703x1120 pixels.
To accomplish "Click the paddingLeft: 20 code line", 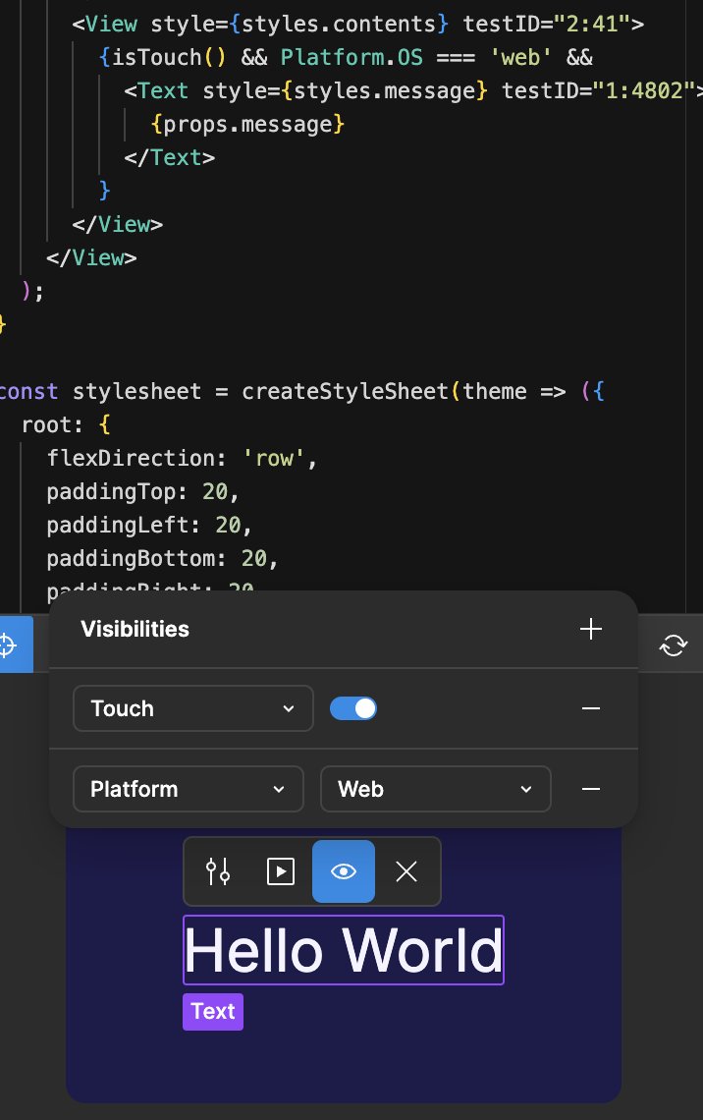I will click(149, 525).
